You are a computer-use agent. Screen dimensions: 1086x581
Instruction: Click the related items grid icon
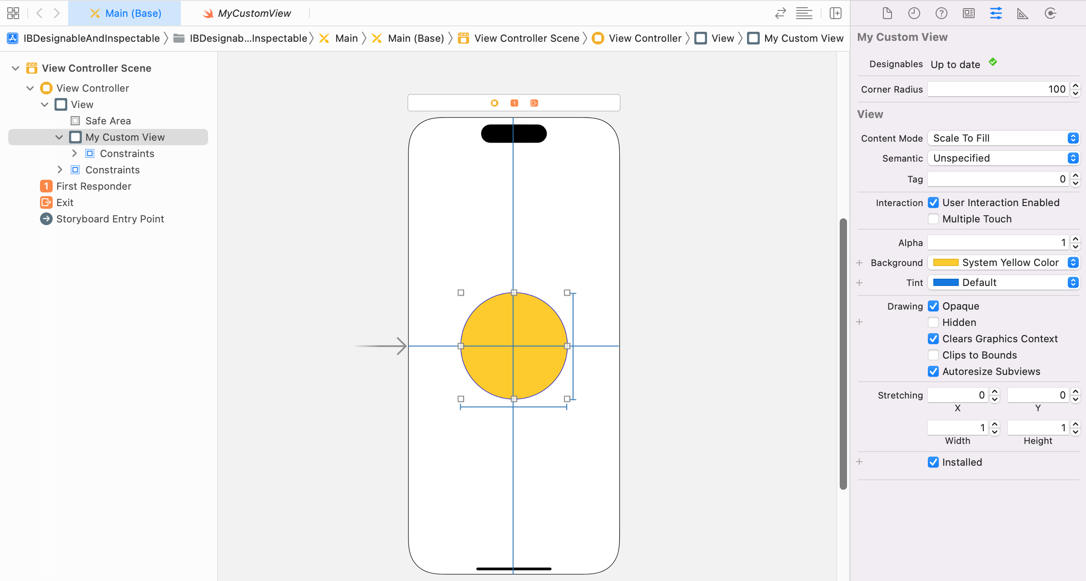[x=13, y=13]
